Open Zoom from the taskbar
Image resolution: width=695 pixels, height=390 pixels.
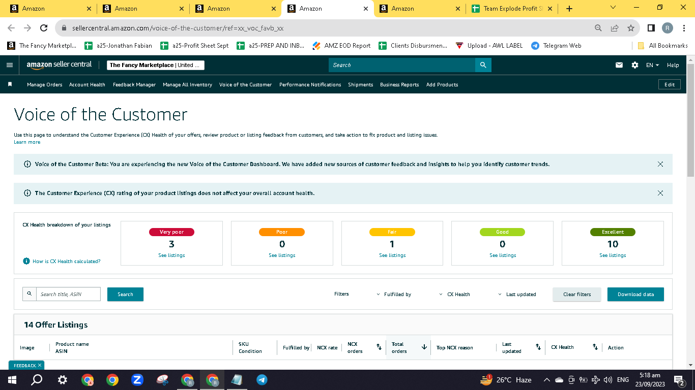click(137, 380)
